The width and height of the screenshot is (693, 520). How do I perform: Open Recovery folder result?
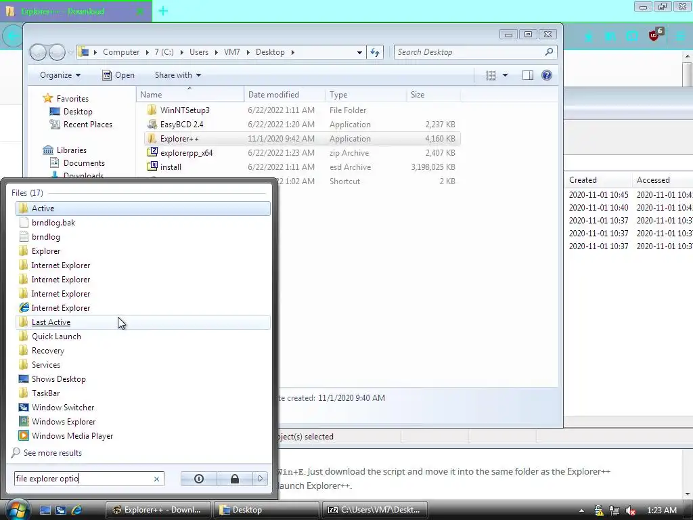[143, 350]
